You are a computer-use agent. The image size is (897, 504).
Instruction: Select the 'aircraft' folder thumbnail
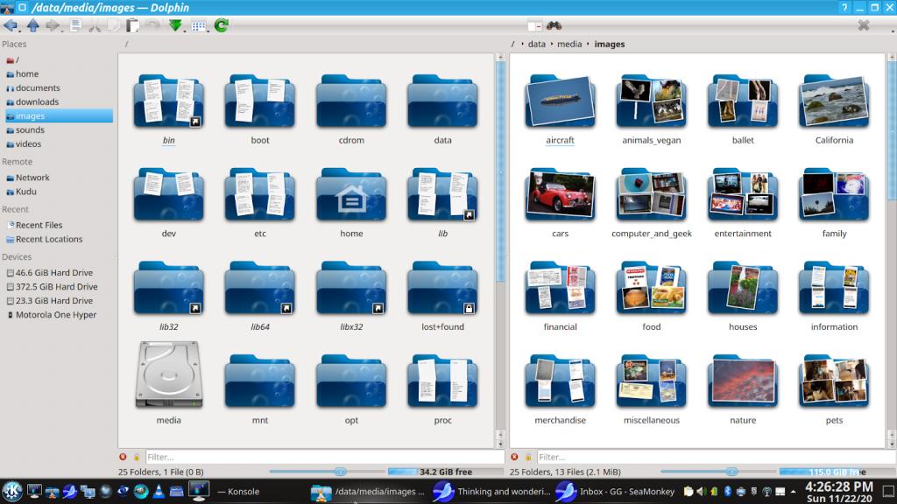pyautogui.click(x=560, y=101)
